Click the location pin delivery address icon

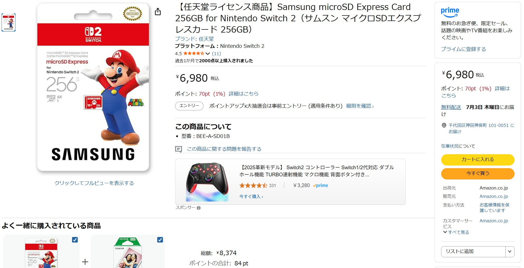(x=444, y=125)
